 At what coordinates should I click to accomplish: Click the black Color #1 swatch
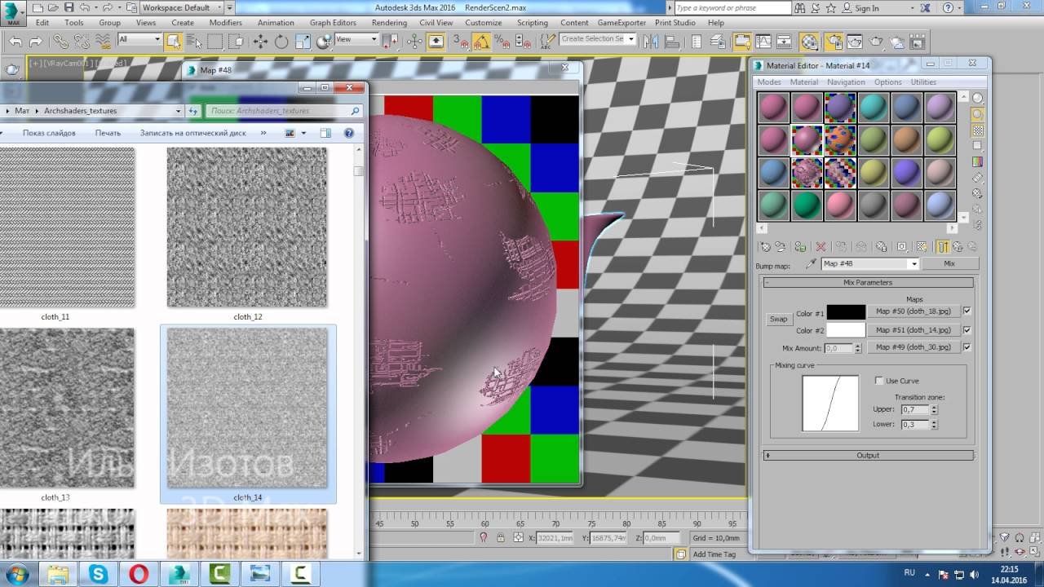point(846,313)
